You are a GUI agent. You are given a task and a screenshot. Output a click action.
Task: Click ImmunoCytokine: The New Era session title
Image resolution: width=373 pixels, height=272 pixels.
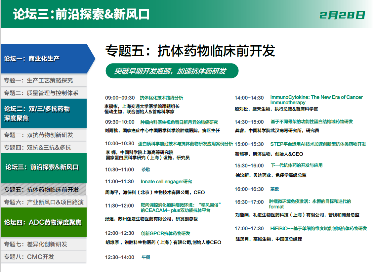point(316,100)
